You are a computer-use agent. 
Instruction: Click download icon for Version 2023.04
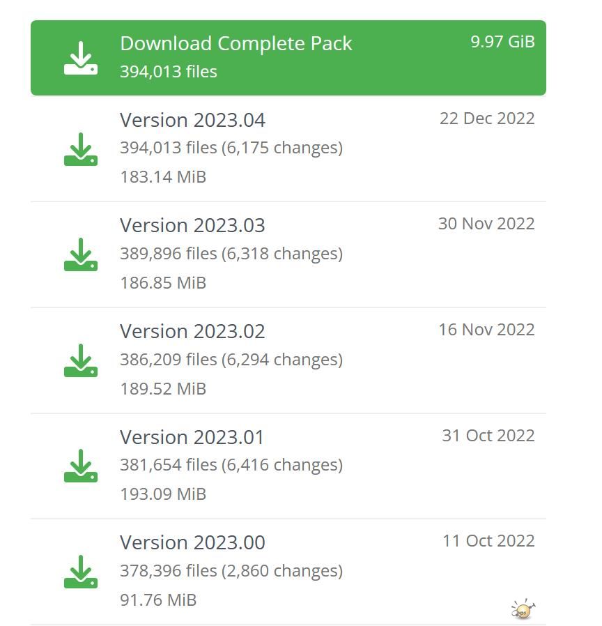click(81, 149)
